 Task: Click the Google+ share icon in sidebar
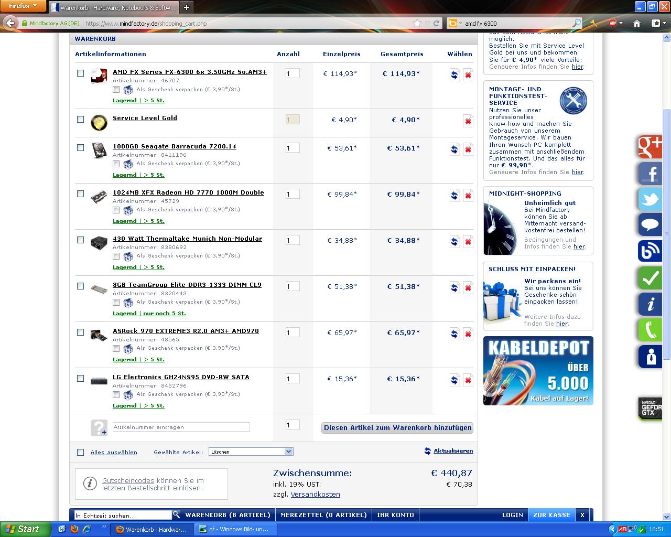click(650, 147)
